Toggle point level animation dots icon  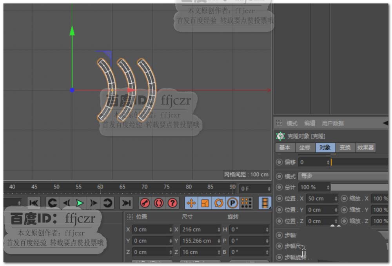[x=246, y=203]
